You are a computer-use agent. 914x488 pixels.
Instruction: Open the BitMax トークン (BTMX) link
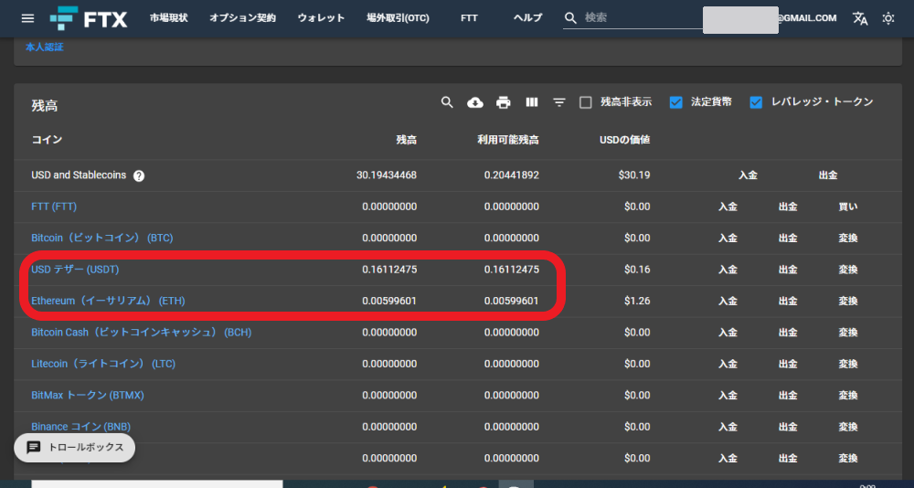click(x=88, y=396)
